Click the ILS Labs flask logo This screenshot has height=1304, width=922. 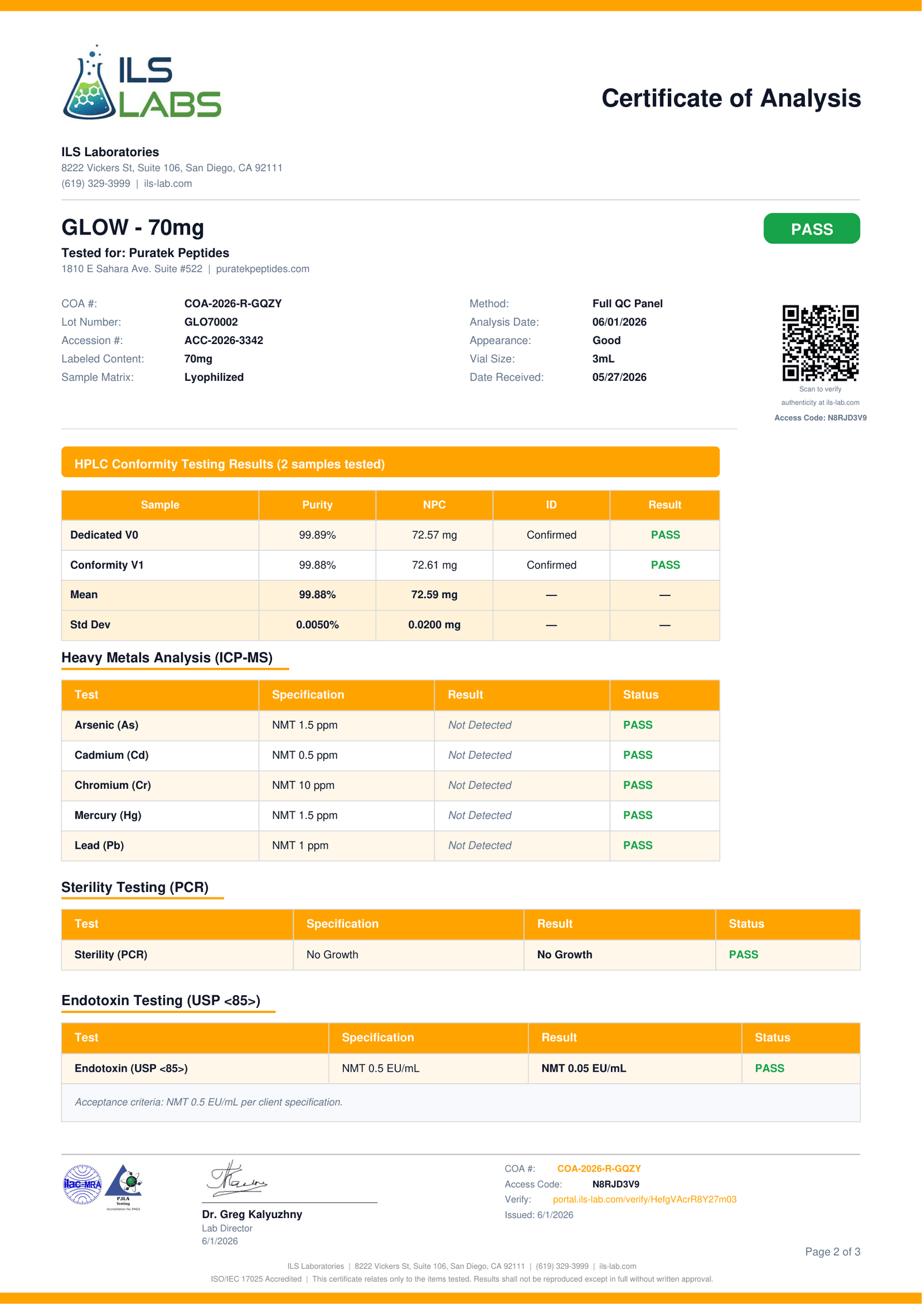[x=142, y=82]
